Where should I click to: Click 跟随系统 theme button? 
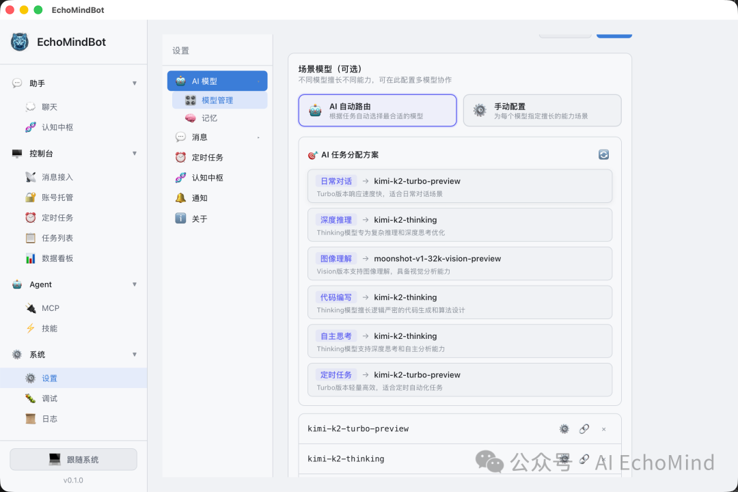click(73, 459)
